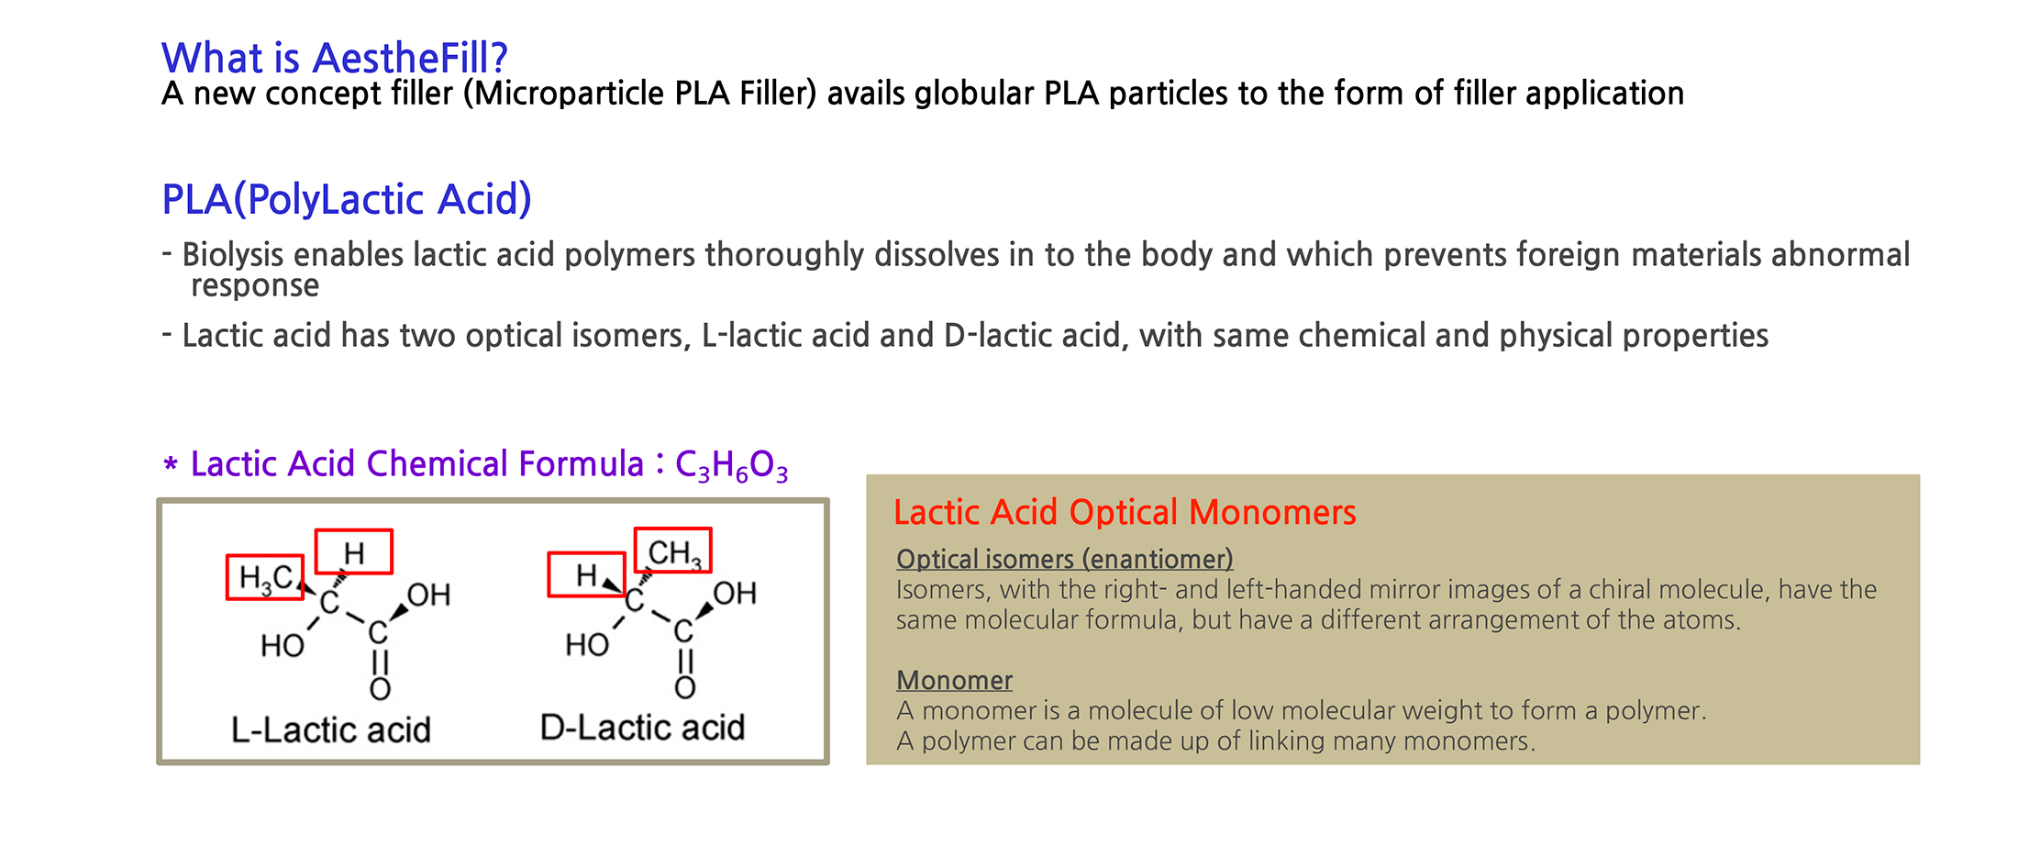The image size is (2018, 868).
Task: Select the "polymer can be made up" sentence
Action: pyautogui.click(x=1215, y=741)
